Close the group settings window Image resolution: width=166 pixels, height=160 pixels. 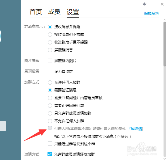tap(162, 4)
